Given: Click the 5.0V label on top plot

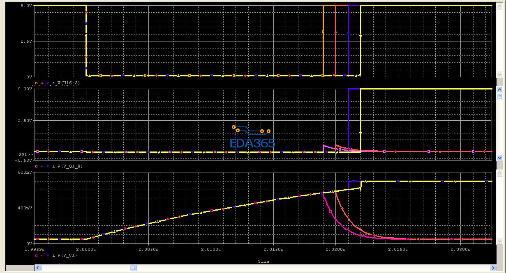Looking at the screenshot, I should pyautogui.click(x=26, y=6).
